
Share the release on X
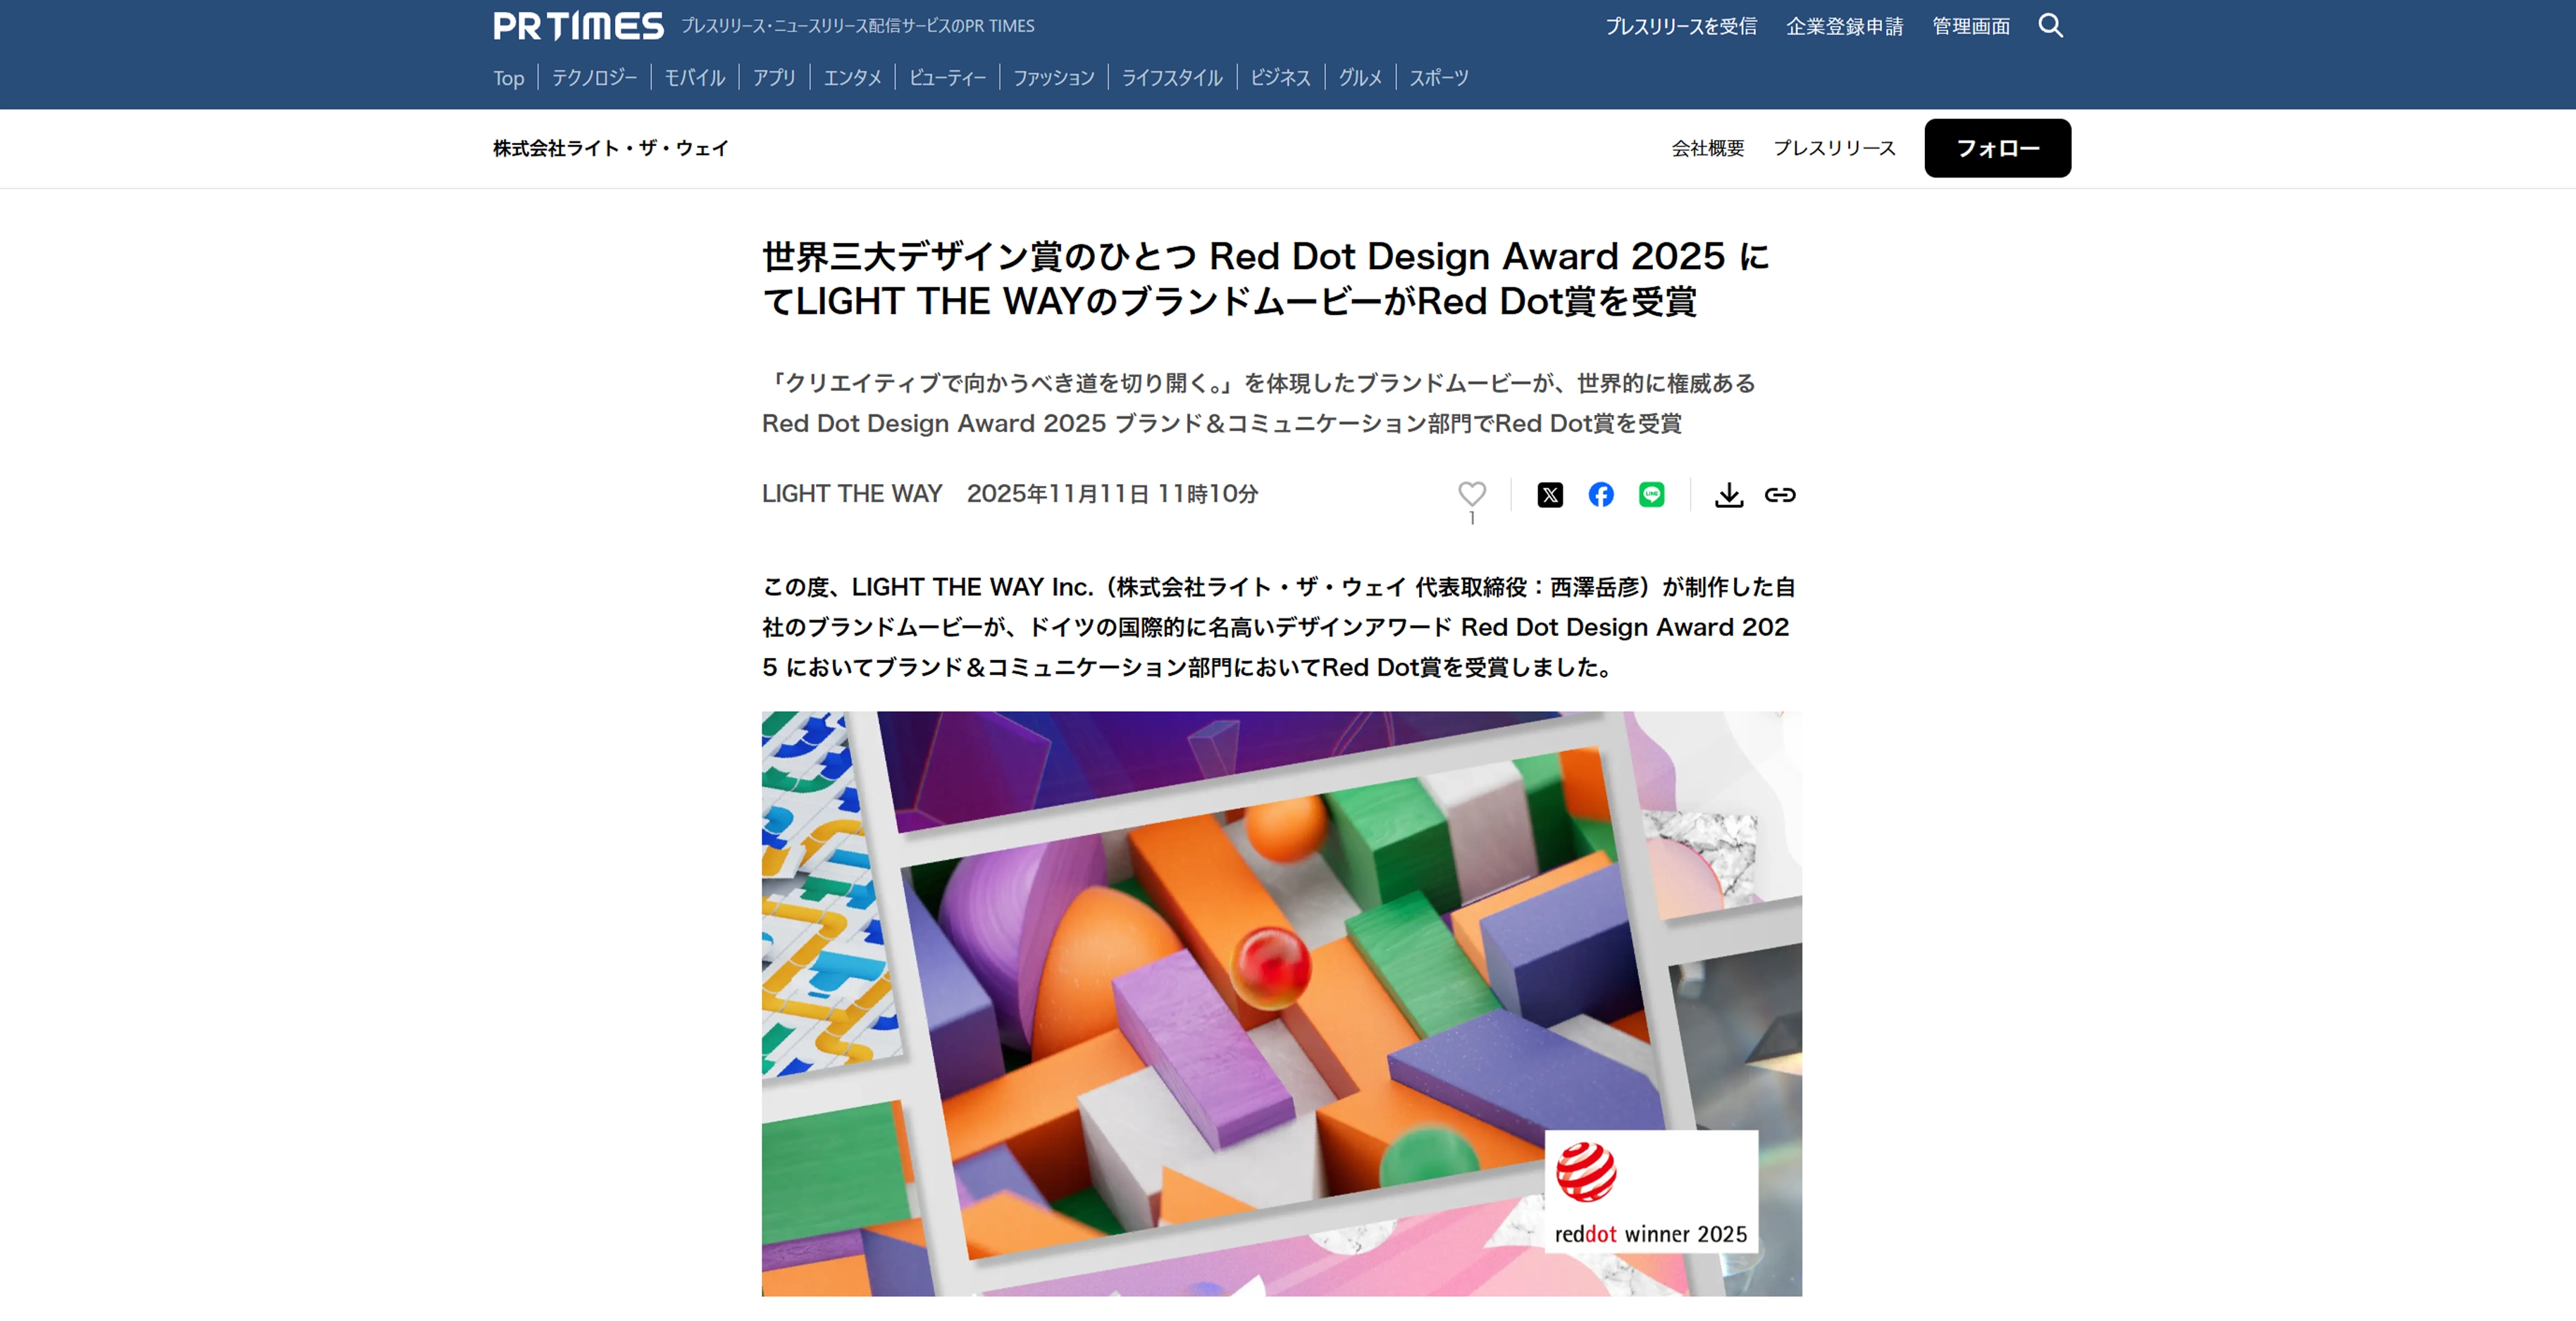coord(1549,495)
